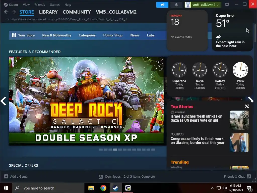257x193 pixels.
Task: Select the highlighted fourth carousel dot
Action: pyautogui.click(x=115, y=150)
